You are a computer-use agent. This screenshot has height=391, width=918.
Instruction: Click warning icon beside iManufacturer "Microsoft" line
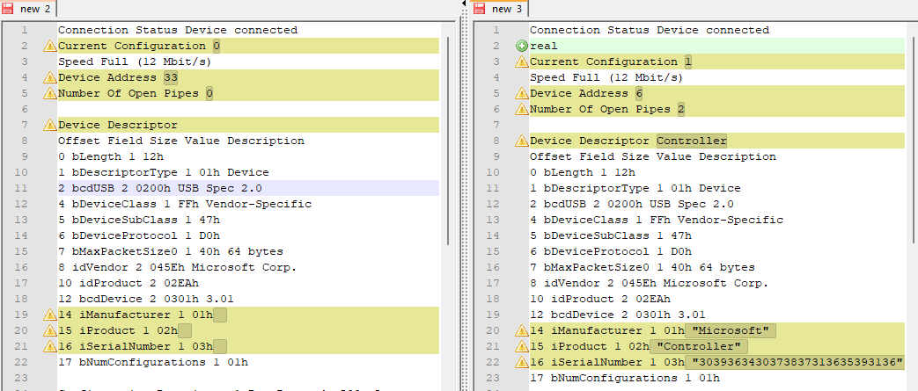pos(521,331)
